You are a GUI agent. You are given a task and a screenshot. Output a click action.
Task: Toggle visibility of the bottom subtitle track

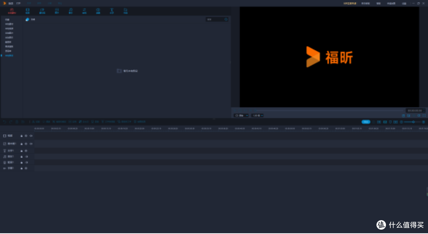pos(26,168)
